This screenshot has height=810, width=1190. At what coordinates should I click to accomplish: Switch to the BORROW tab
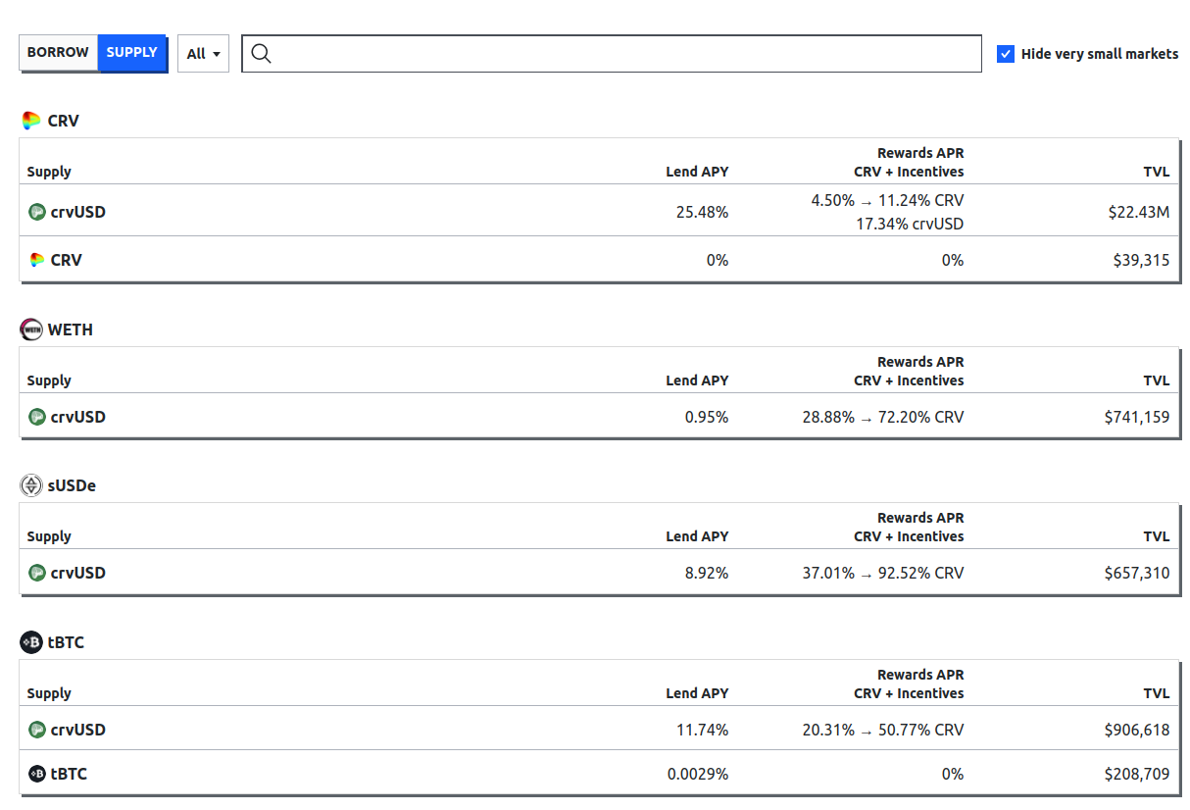58,53
